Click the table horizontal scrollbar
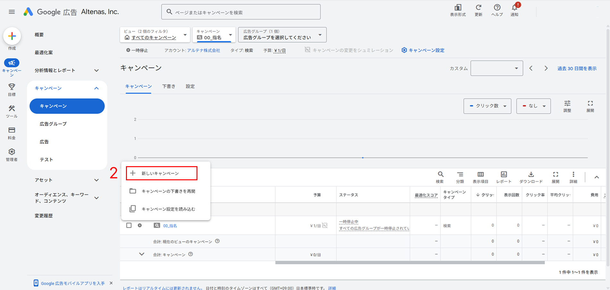This screenshot has width=610, height=290. [410, 263]
